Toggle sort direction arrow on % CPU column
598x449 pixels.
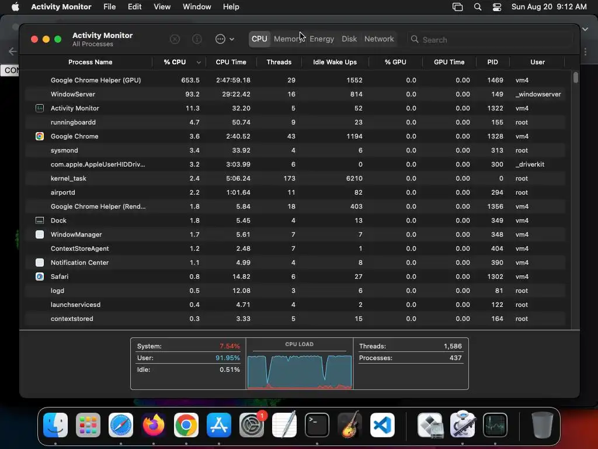click(199, 62)
